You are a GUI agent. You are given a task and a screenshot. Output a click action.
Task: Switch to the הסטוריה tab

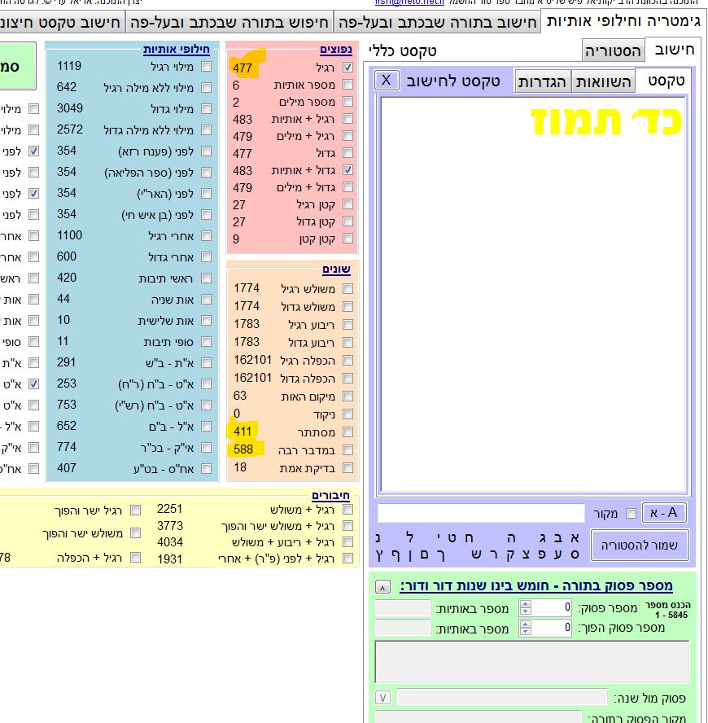(613, 51)
